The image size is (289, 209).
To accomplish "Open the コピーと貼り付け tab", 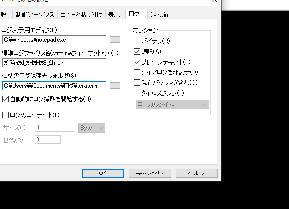I will point(81,15).
